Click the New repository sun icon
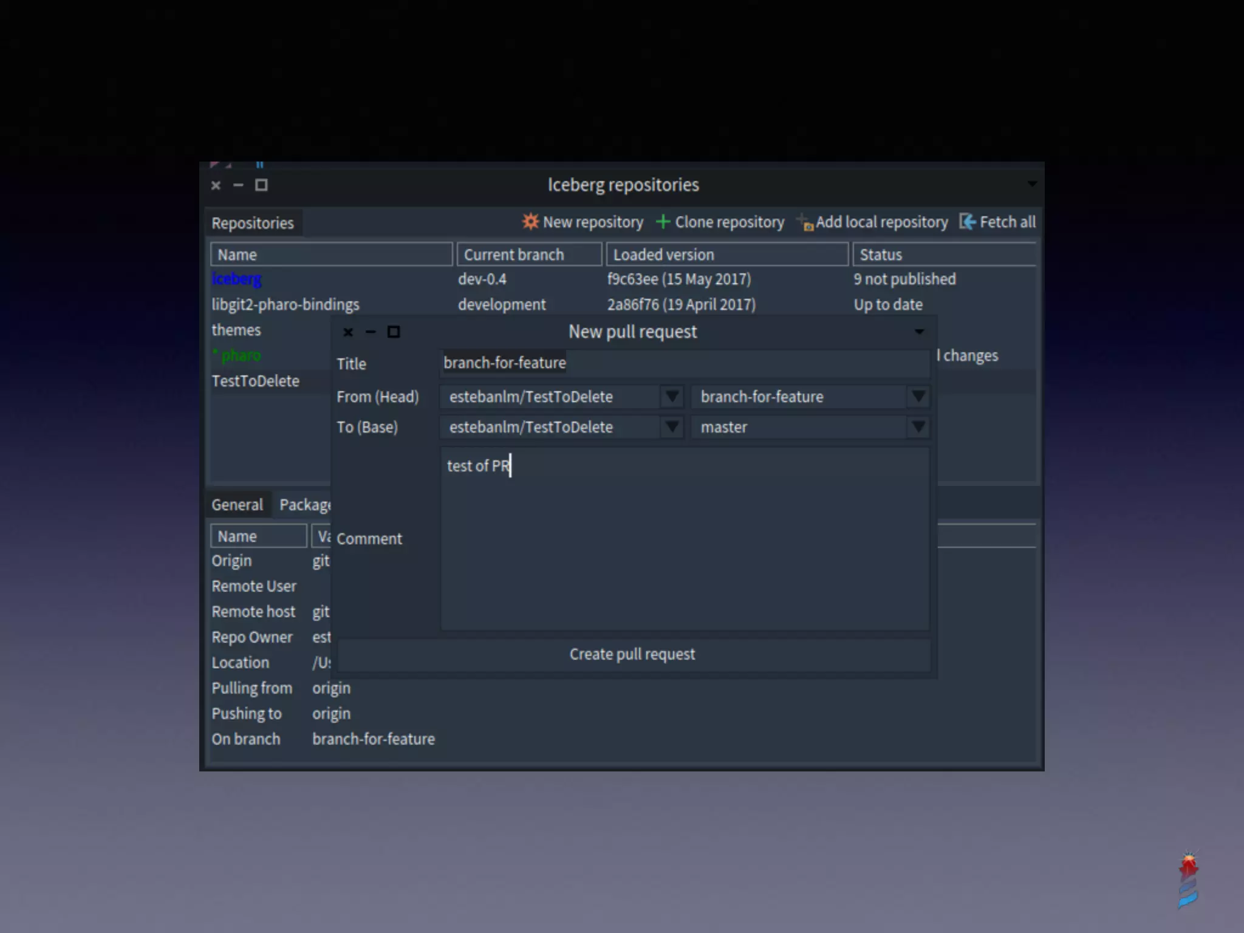1244x933 pixels. (530, 222)
